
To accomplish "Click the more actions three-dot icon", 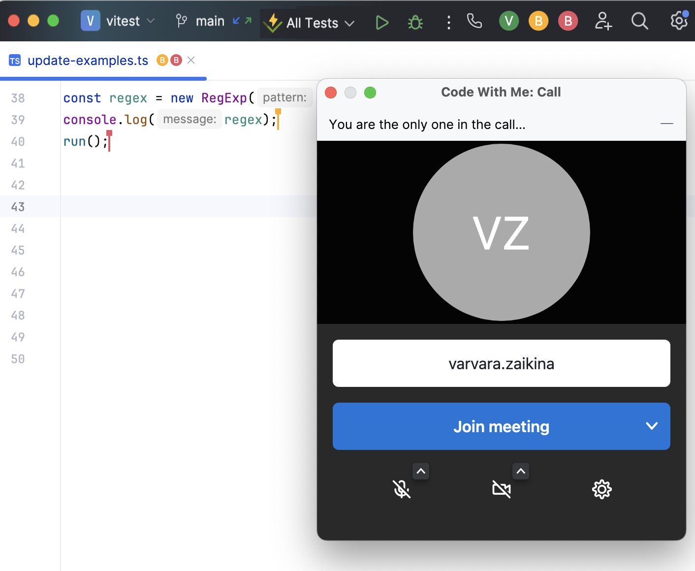I will (x=448, y=22).
